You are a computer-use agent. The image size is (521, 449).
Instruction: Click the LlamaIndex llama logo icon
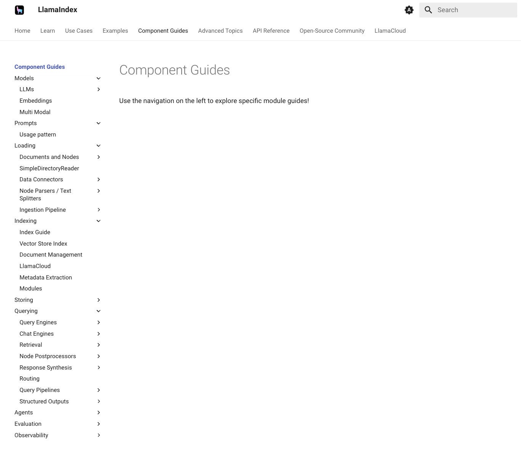coord(19,10)
